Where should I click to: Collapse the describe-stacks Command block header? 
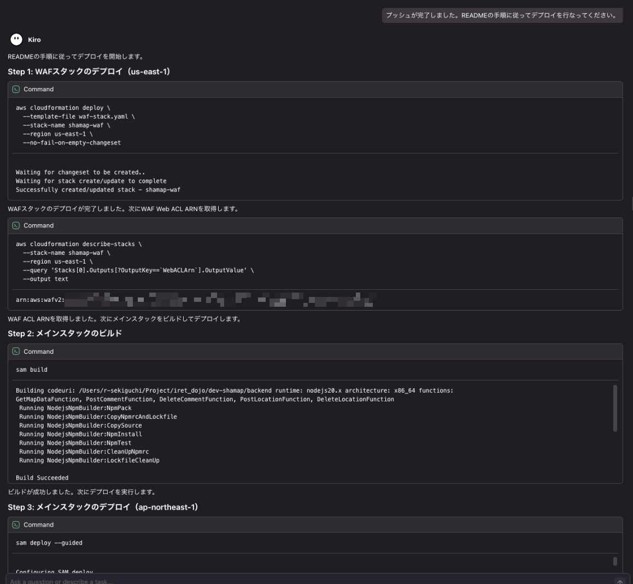click(38, 225)
